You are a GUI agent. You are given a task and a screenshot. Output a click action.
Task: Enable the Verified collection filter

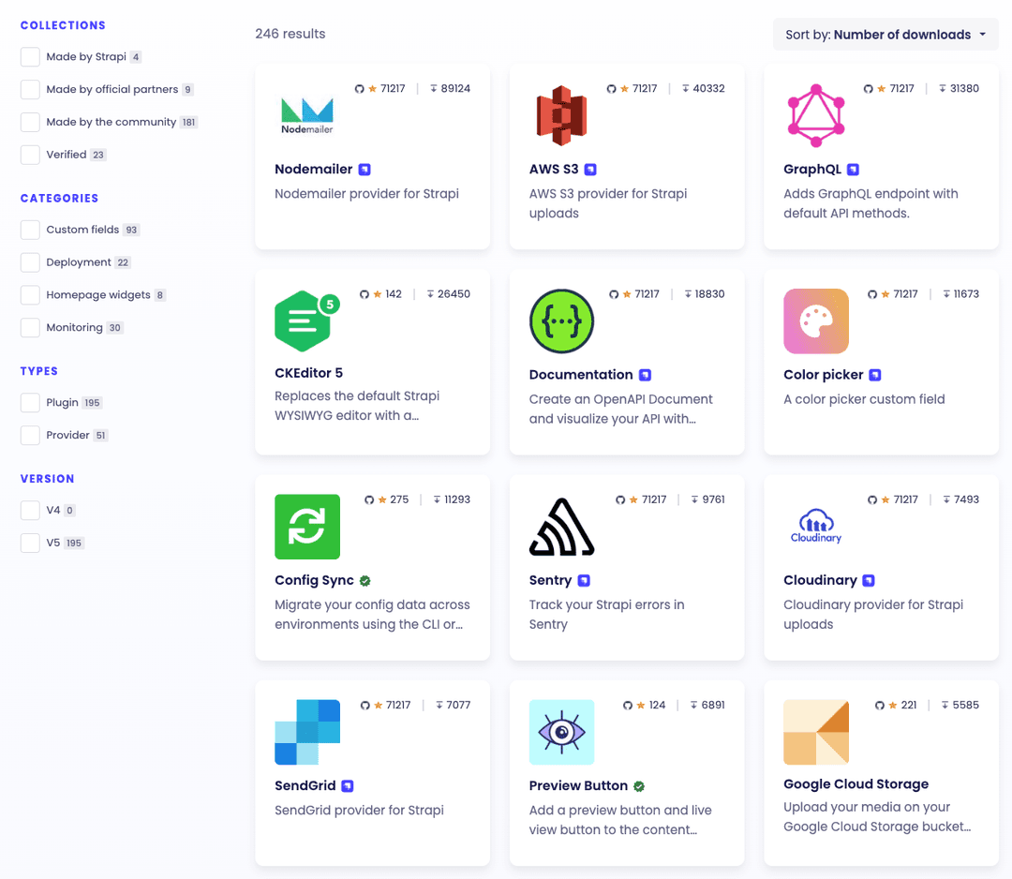[x=30, y=155]
